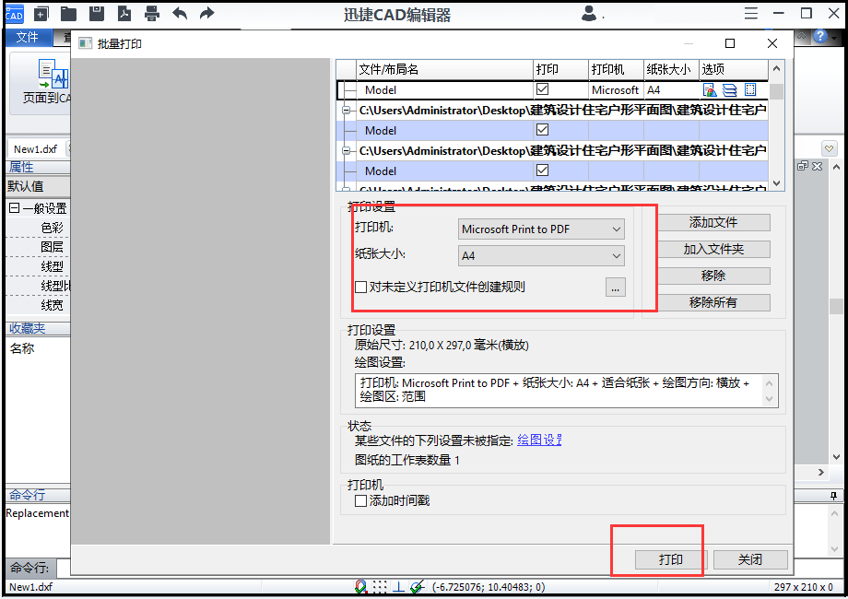
Task: Export to PDF via the PDF icon
Action: 124,14
